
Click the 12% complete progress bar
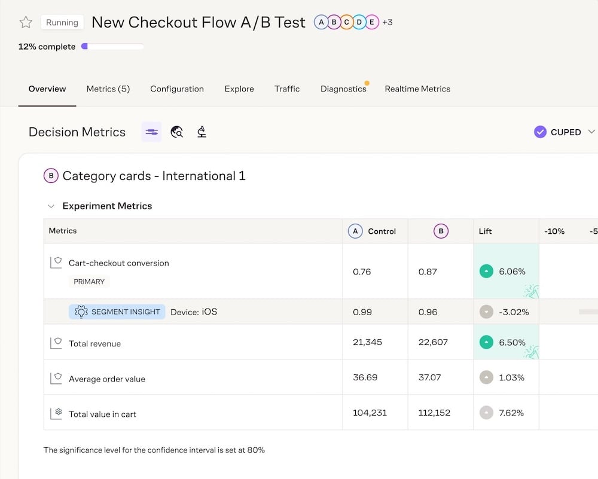(x=112, y=47)
